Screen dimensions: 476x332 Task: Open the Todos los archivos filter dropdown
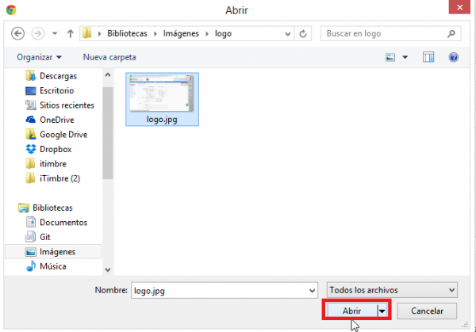(392, 290)
